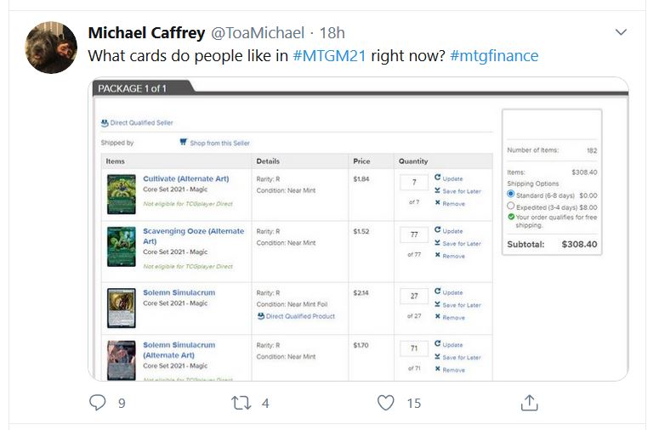Click the Solemn Simulacrum card thumbnail
The width and height of the screenshot is (659, 430).
coord(120,308)
